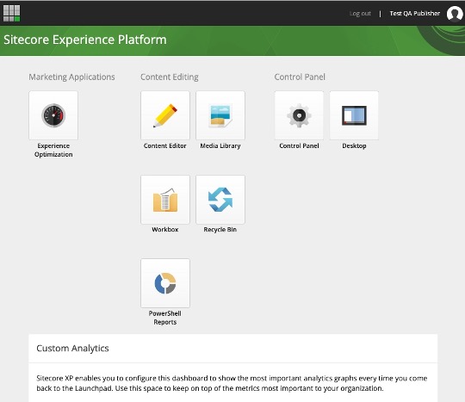Click the PowerShell Reports label text
465x402 pixels.
[164, 318]
